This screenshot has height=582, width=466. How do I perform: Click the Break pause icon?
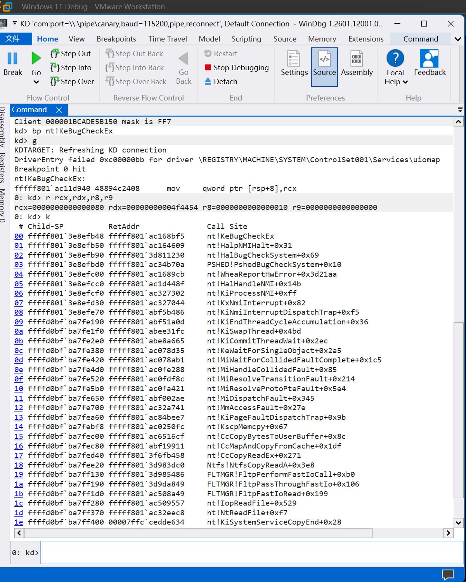coord(12,58)
